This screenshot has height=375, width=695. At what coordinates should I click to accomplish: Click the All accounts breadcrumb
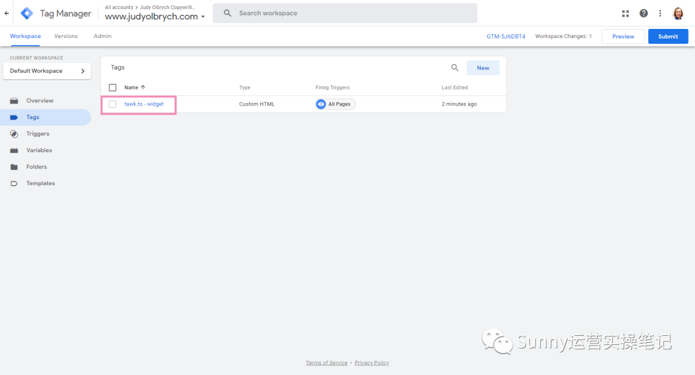(119, 7)
